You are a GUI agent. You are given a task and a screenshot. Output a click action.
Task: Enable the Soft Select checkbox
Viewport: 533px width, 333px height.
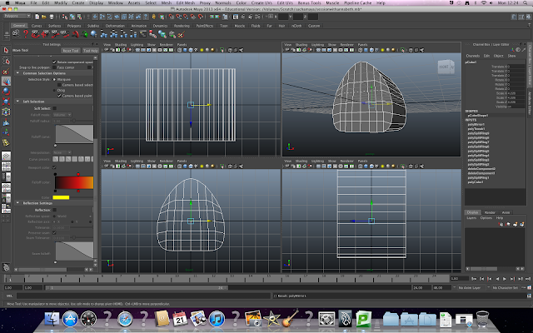pyautogui.click(x=54, y=108)
